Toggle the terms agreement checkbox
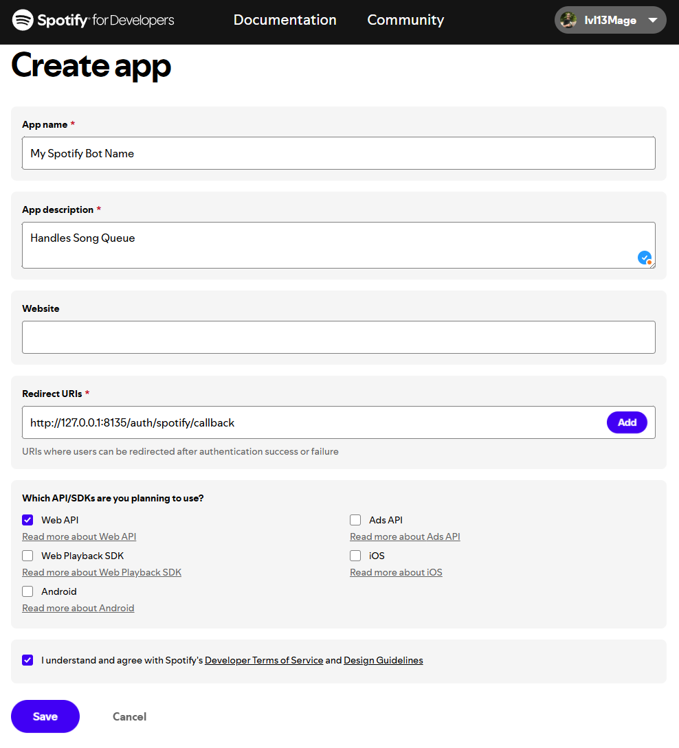Viewport: 679px width, 748px height. 27,660
